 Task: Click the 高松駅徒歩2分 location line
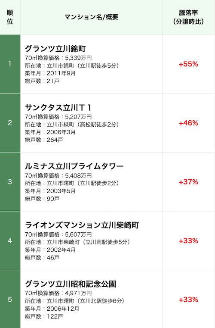click(x=72, y=125)
